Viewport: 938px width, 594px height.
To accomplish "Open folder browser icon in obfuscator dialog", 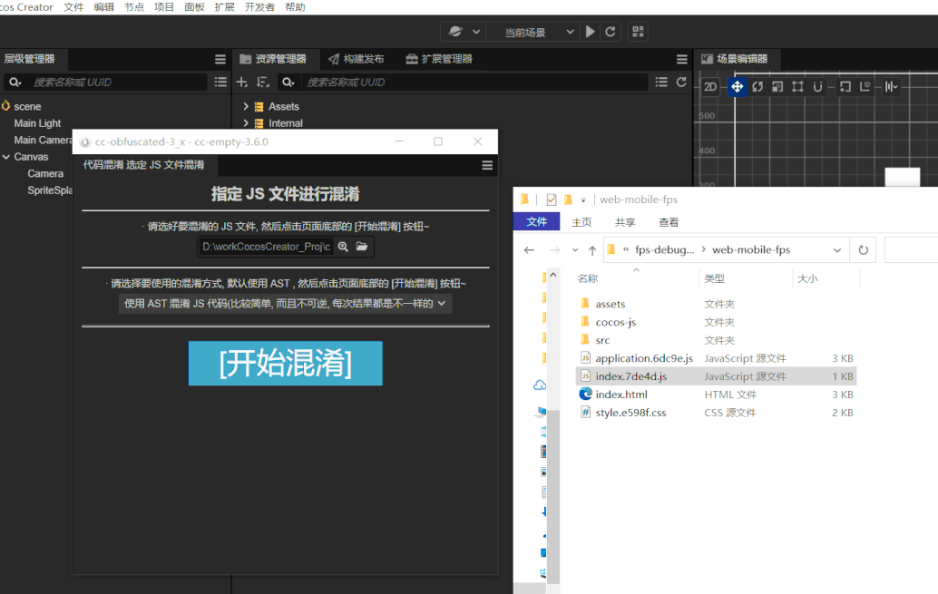I will (x=362, y=246).
